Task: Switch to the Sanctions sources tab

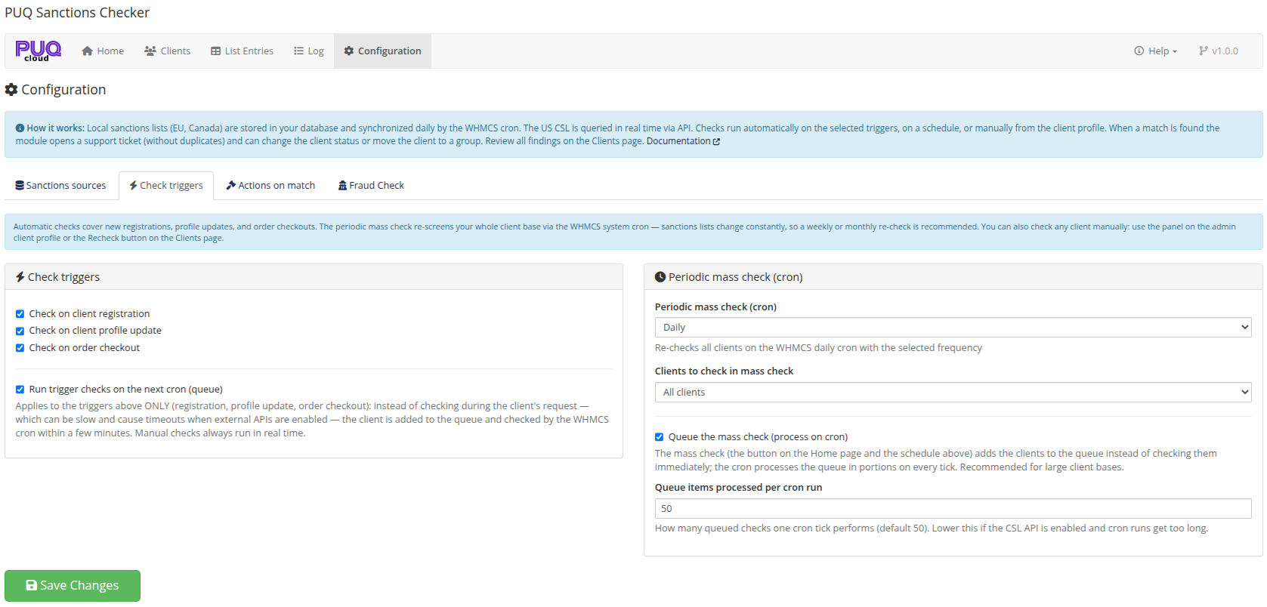Action: 61,185
